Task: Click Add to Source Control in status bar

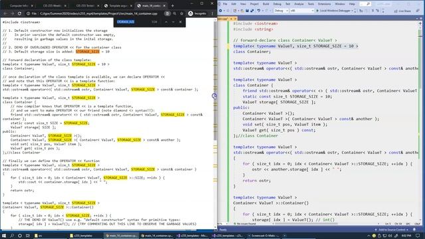Action: click(x=392, y=230)
